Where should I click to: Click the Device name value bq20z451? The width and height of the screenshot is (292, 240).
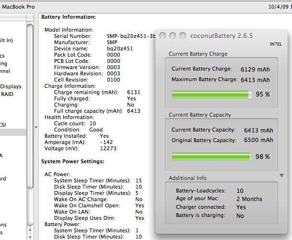(x=120, y=48)
